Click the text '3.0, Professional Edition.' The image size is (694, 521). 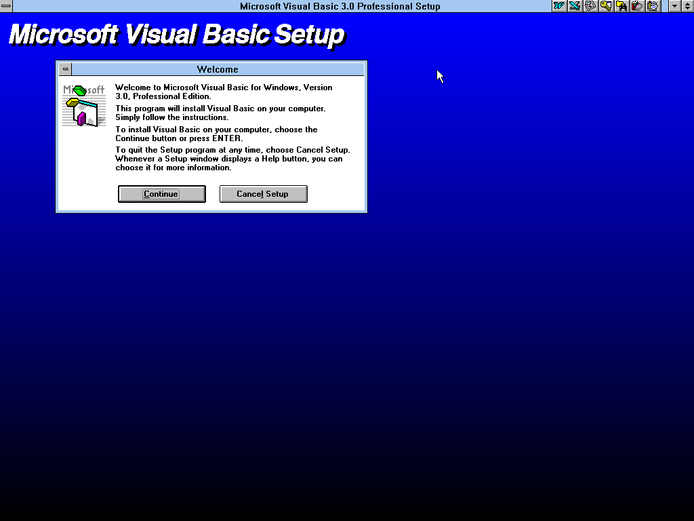tap(163, 96)
